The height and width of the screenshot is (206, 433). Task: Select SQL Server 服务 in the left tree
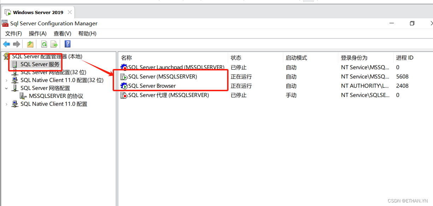point(40,64)
